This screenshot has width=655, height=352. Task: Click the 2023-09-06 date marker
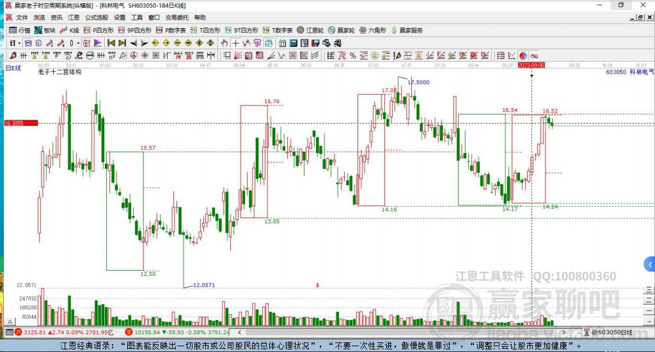click(532, 65)
